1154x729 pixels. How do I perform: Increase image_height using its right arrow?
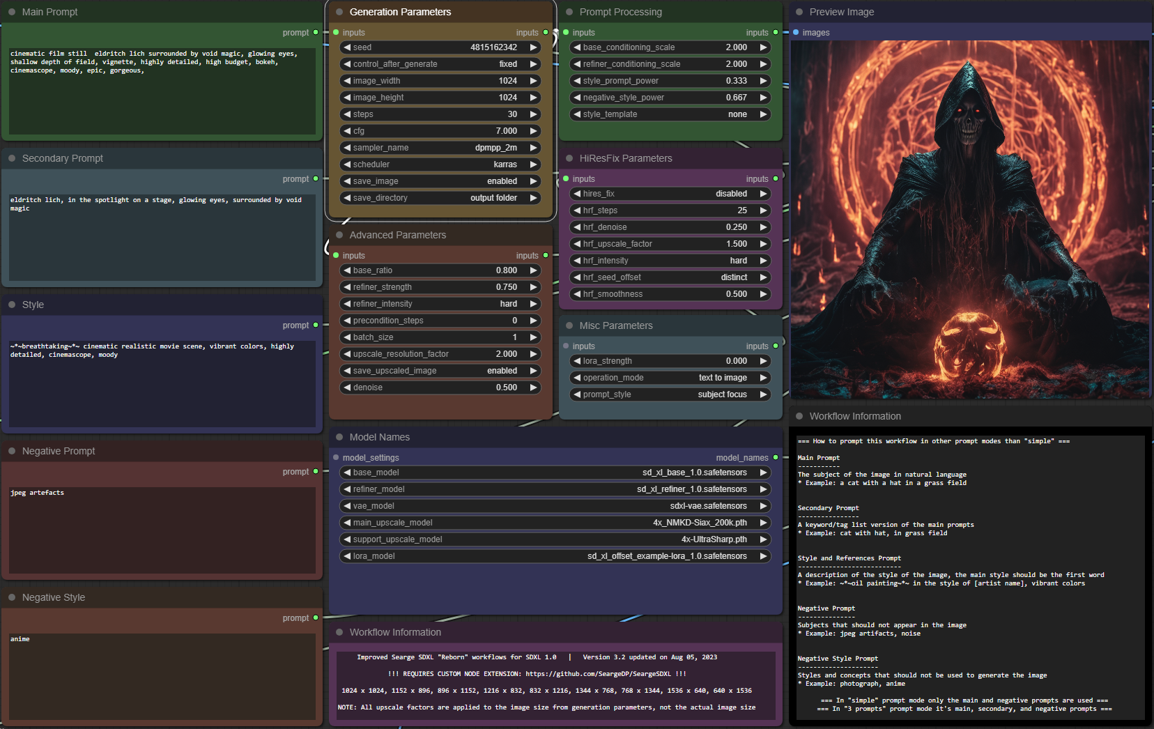click(x=533, y=98)
